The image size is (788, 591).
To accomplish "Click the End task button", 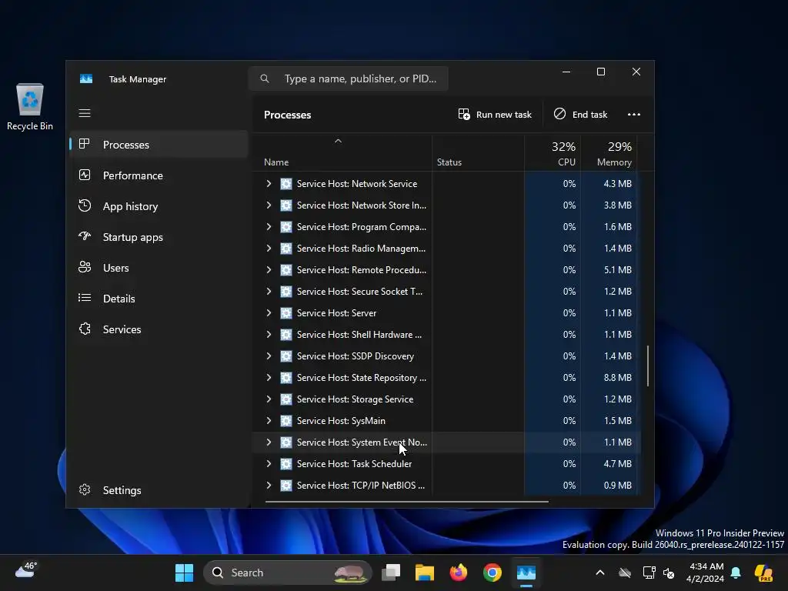I will [580, 115].
